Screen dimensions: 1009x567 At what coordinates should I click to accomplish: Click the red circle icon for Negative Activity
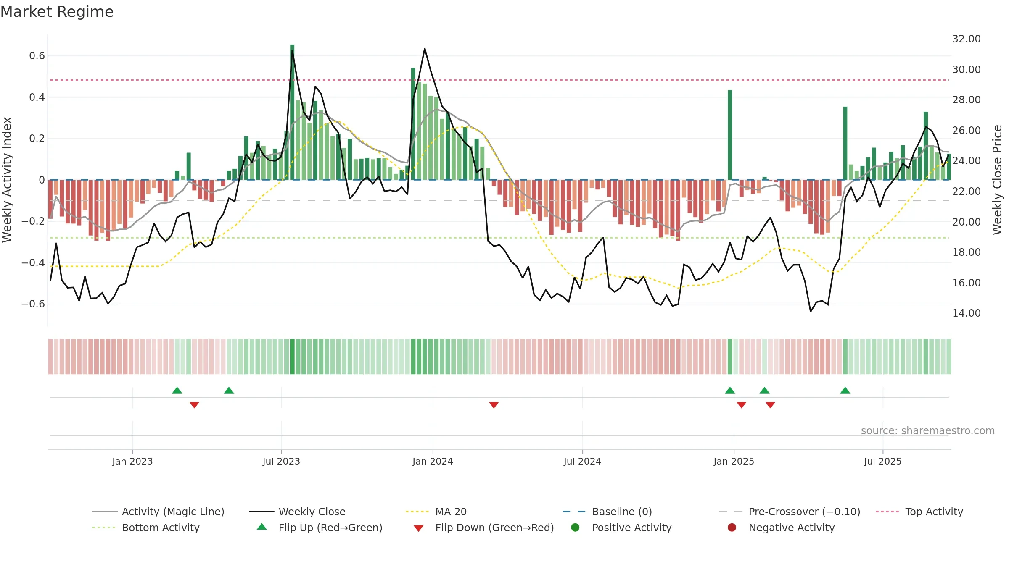coord(732,528)
